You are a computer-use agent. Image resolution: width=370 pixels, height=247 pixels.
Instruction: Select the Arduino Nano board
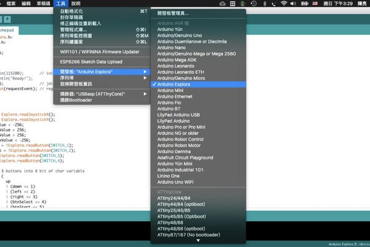(198, 48)
